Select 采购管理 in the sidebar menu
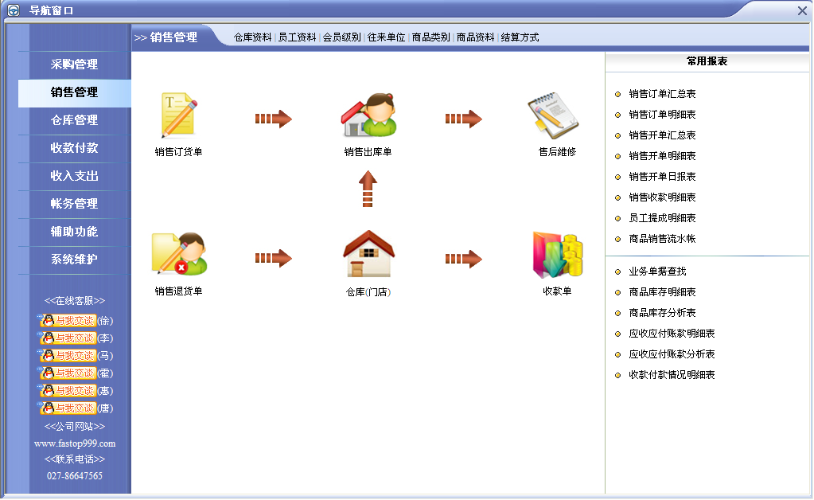This screenshot has height=500, width=814. click(73, 64)
